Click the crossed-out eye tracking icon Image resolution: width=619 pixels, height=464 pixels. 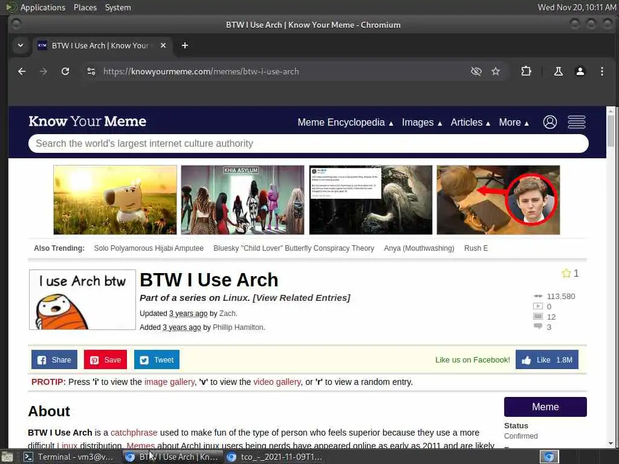(x=476, y=71)
